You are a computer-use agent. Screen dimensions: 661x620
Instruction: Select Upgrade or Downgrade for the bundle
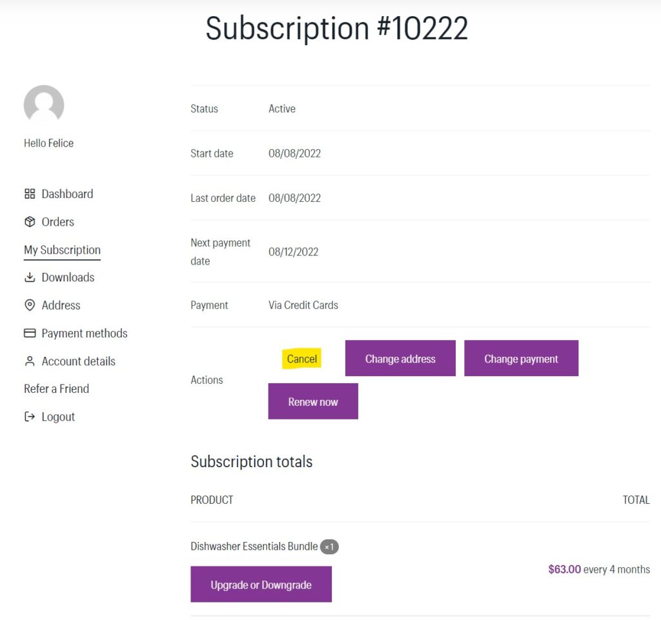click(x=261, y=584)
